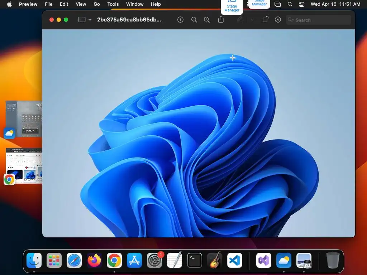Open Terminal from the Dock
Image resolution: width=367 pixels, height=275 pixels.
coord(195,260)
